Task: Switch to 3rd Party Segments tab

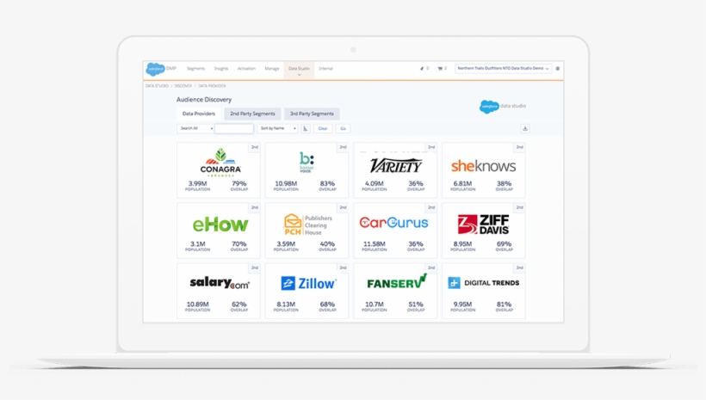Action: pos(312,114)
